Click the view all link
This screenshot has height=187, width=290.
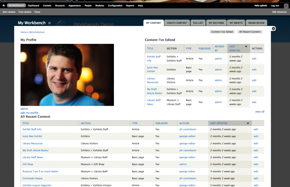click(260, 112)
